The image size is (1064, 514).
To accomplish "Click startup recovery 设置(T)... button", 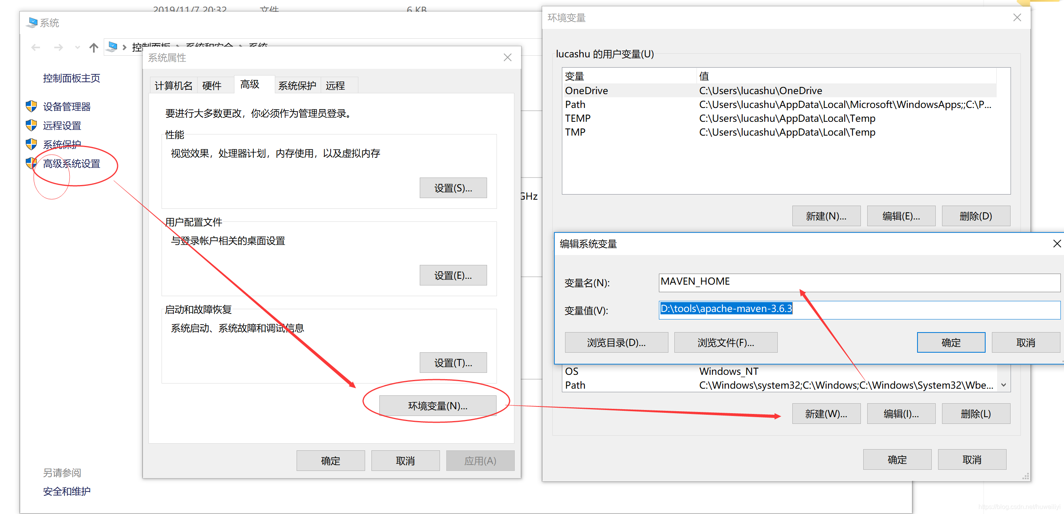I will click(x=453, y=363).
